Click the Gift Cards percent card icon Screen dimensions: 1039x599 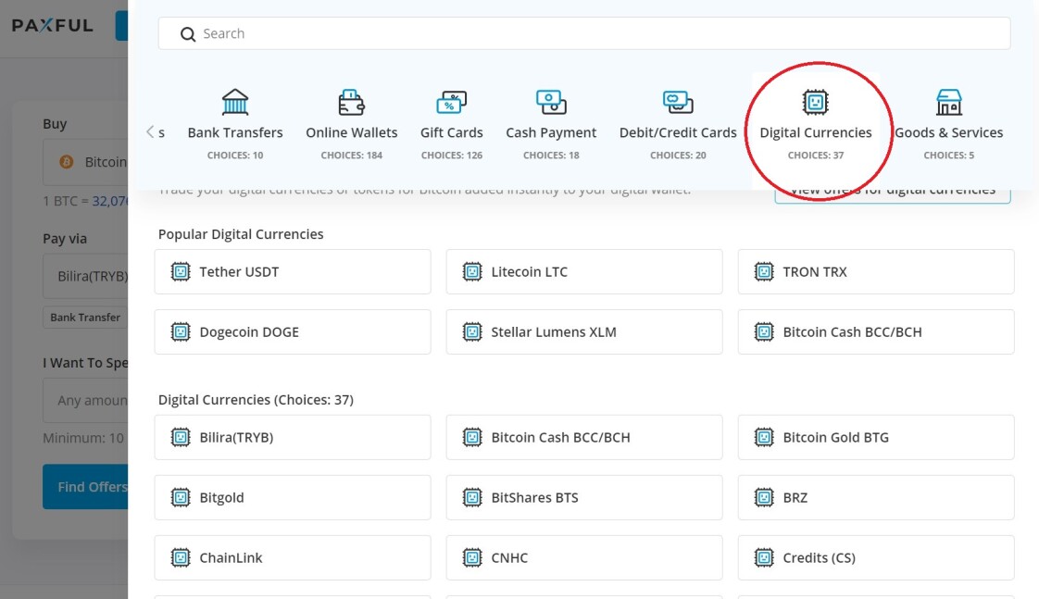click(451, 102)
